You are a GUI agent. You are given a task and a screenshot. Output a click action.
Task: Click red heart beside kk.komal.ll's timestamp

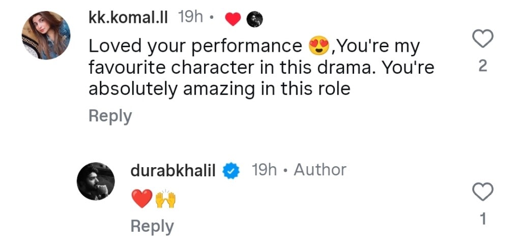(x=233, y=20)
